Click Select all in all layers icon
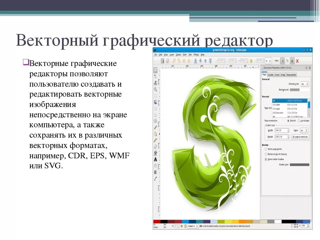 162,61
